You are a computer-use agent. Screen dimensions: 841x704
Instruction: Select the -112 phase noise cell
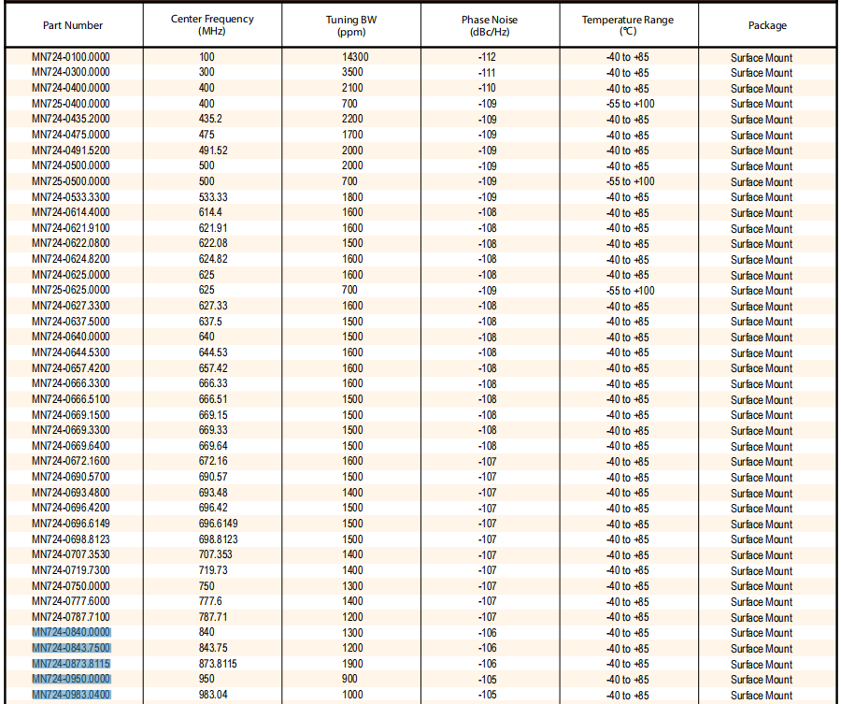coord(487,57)
